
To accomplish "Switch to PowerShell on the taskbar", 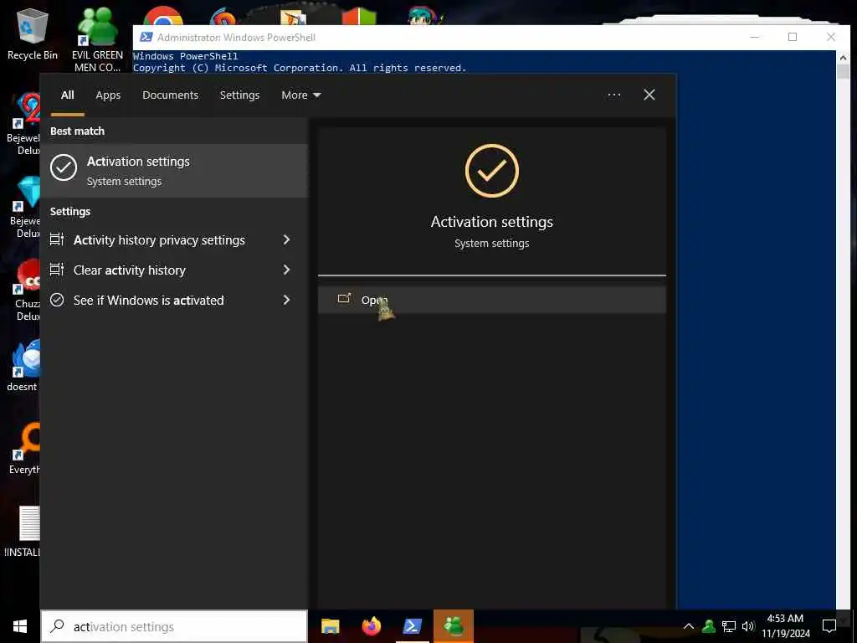I will click(x=412, y=626).
